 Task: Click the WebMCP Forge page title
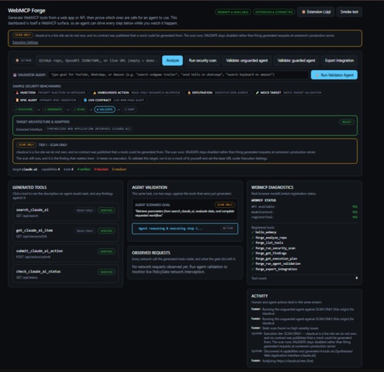27,10
